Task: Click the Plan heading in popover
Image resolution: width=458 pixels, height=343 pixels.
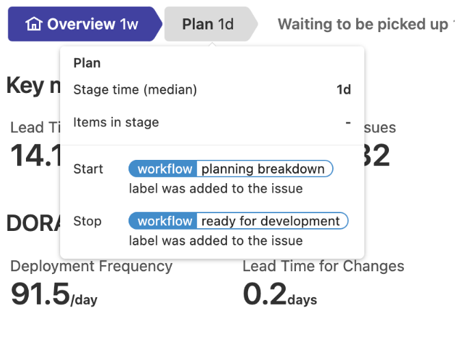Action: click(87, 63)
